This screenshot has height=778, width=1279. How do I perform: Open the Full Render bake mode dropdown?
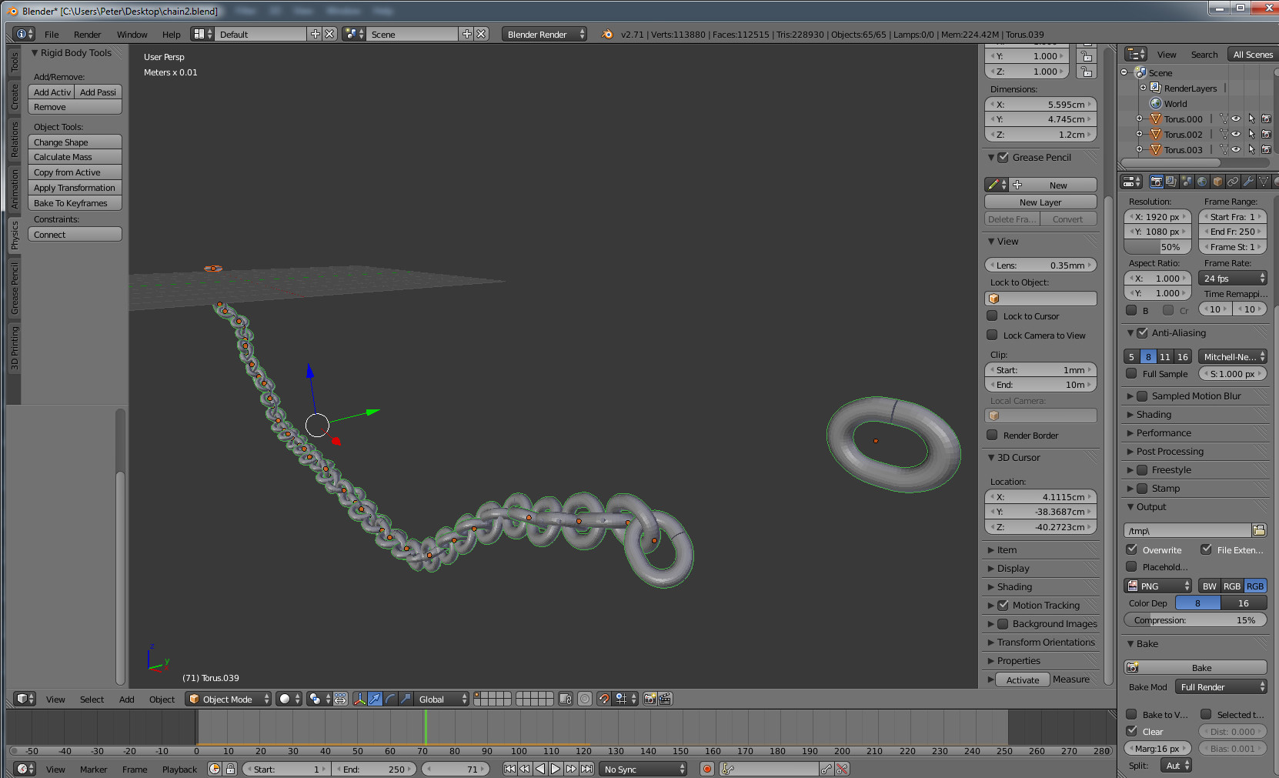click(x=1221, y=687)
